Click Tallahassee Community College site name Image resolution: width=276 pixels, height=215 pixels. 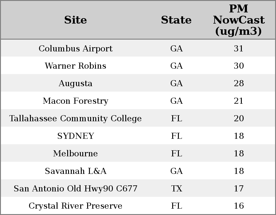point(75,119)
